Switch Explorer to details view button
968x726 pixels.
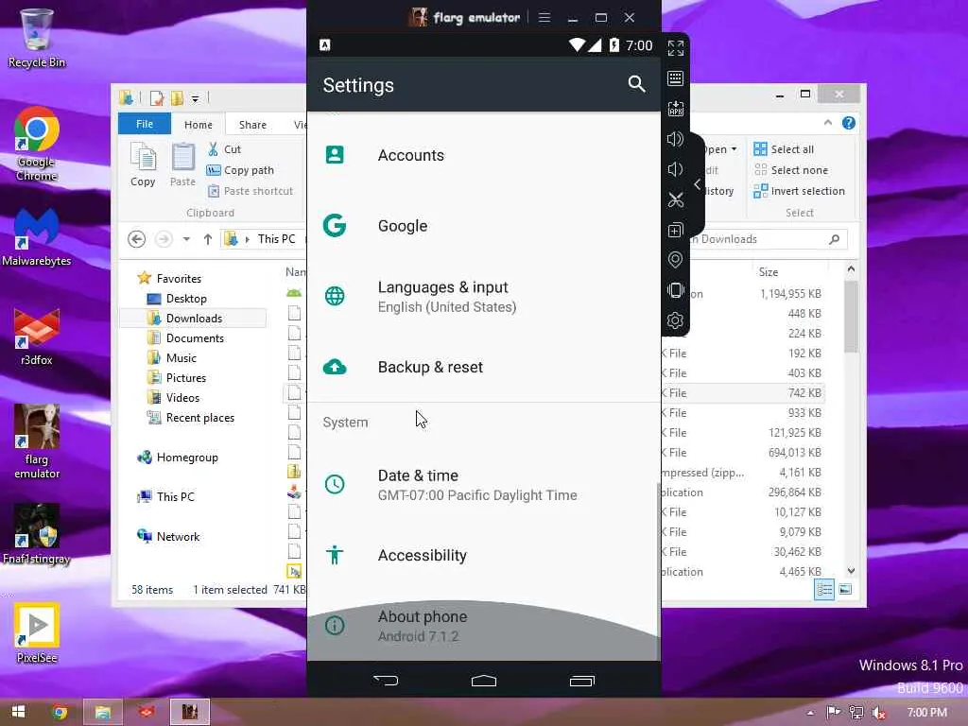point(824,590)
